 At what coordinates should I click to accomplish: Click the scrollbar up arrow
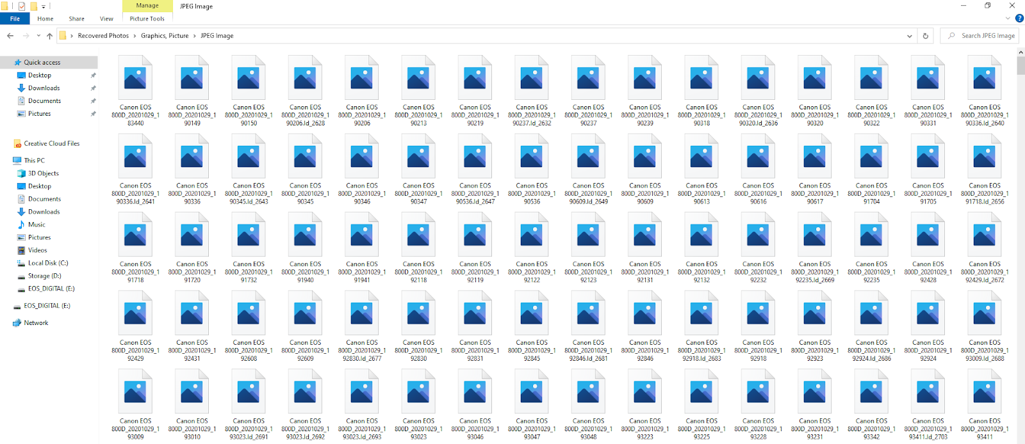click(x=1020, y=52)
